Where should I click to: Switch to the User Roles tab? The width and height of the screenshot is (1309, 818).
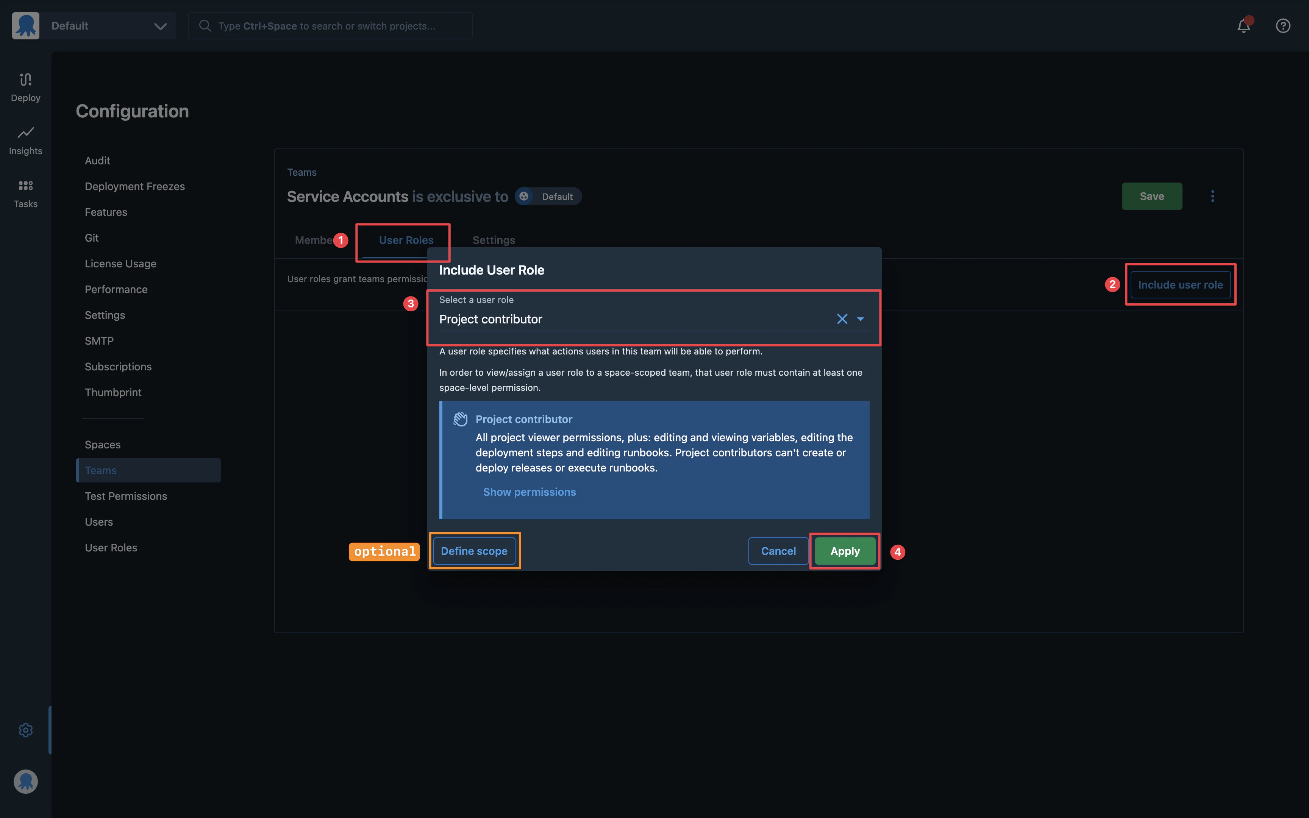click(406, 240)
